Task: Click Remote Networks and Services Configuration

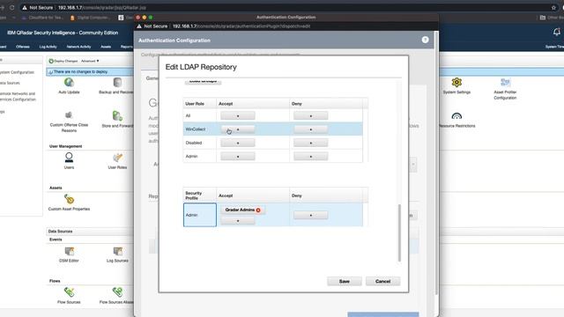Action: [18, 96]
